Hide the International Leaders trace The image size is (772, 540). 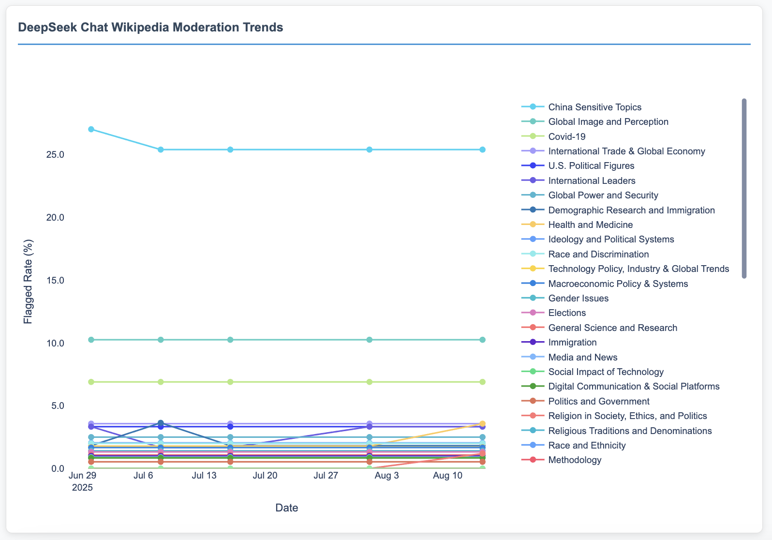coord(579,180)
